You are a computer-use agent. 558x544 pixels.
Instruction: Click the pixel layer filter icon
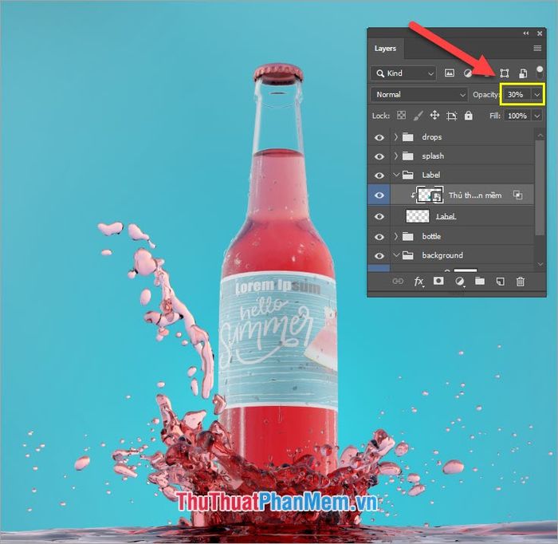click(450, 73)
